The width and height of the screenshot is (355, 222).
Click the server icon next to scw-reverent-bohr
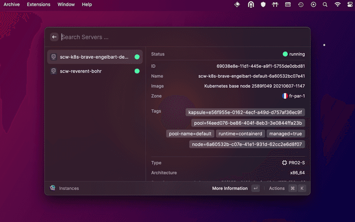pos(53,71)
